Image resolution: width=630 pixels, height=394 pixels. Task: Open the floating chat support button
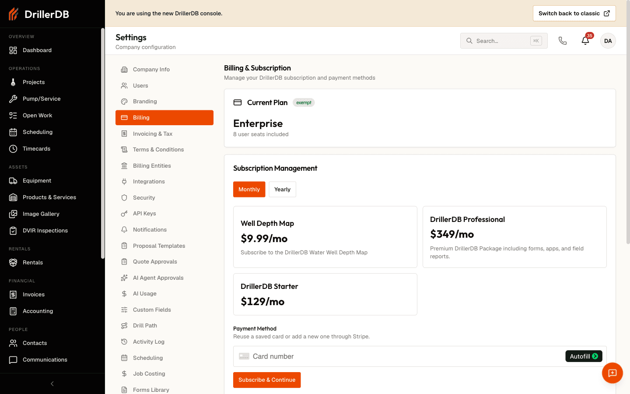click(612, 373)
